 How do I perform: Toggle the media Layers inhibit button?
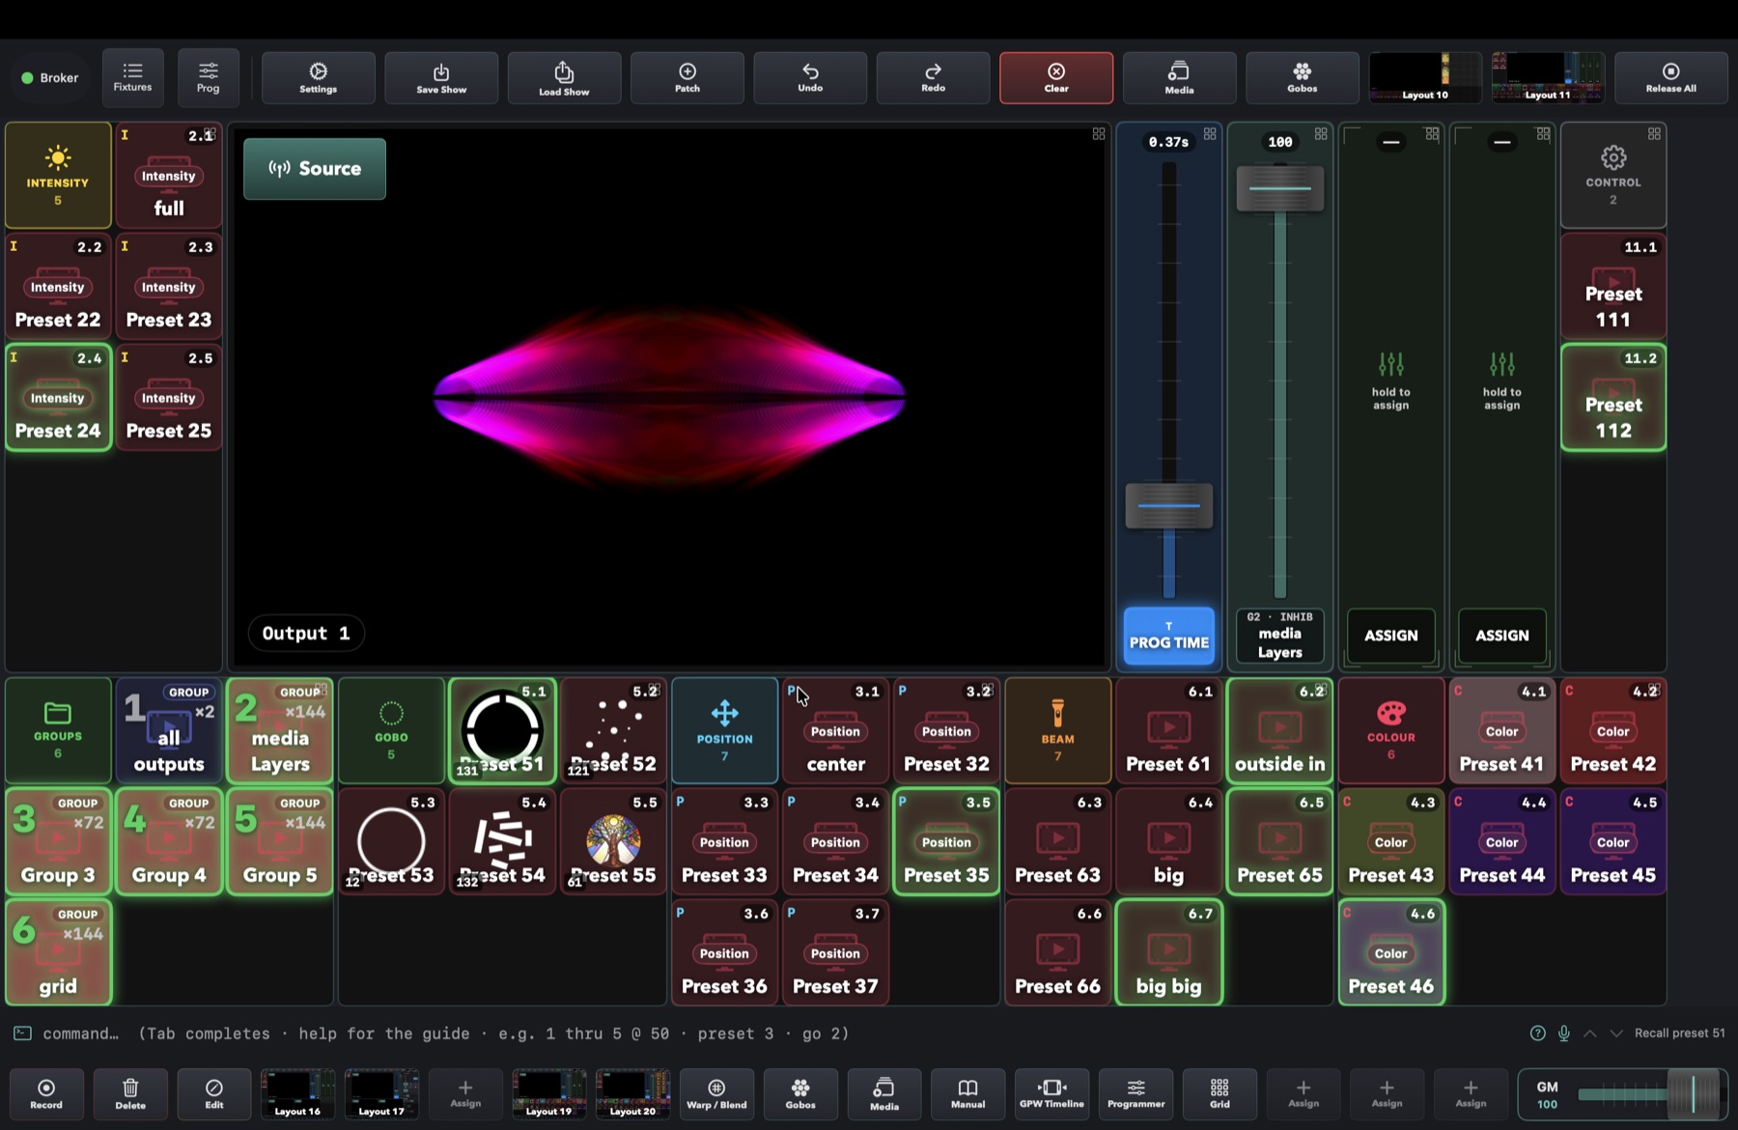(x=1279, y=636)
